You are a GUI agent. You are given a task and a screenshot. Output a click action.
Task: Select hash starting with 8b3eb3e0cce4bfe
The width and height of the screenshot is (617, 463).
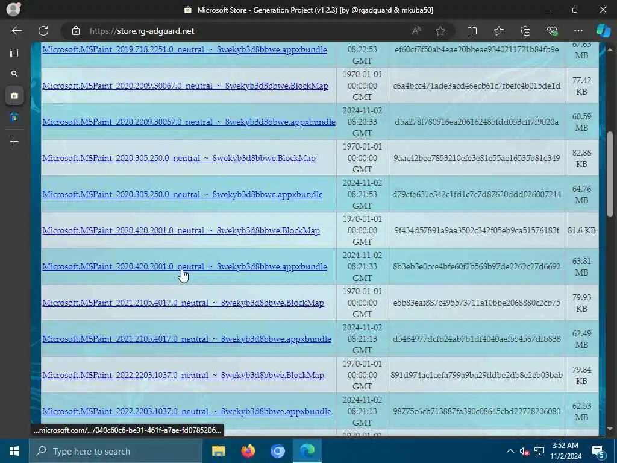pos(477,267)
